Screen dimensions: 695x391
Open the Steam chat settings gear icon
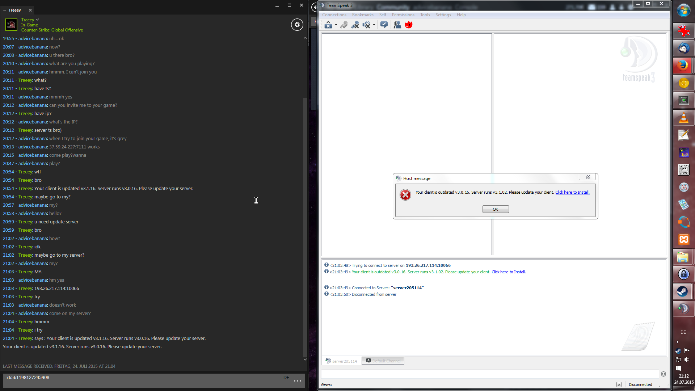click(297, 25)
